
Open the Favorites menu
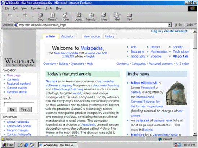tap(36, 8)
